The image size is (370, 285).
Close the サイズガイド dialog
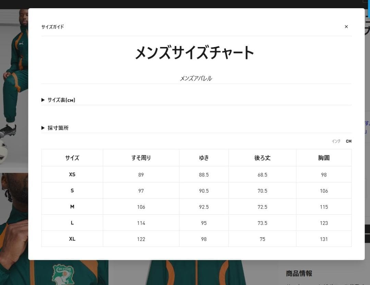346,26
